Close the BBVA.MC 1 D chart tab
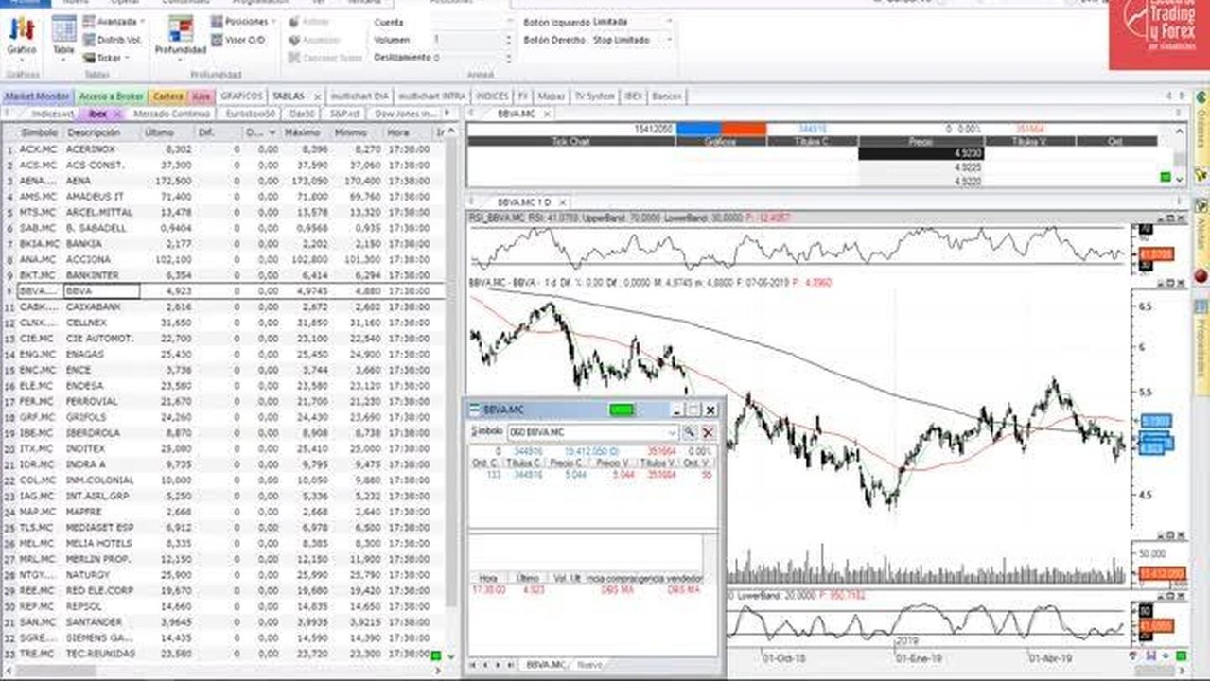Screen dimensions: 1210x681 point(563,202)
